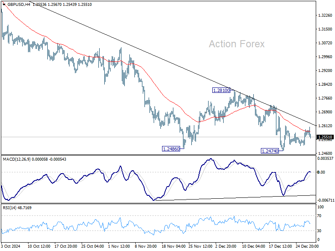The image size is (335, 251).
Task: Click the 1 Nov 12:00 time label
Action: (119, 246)
